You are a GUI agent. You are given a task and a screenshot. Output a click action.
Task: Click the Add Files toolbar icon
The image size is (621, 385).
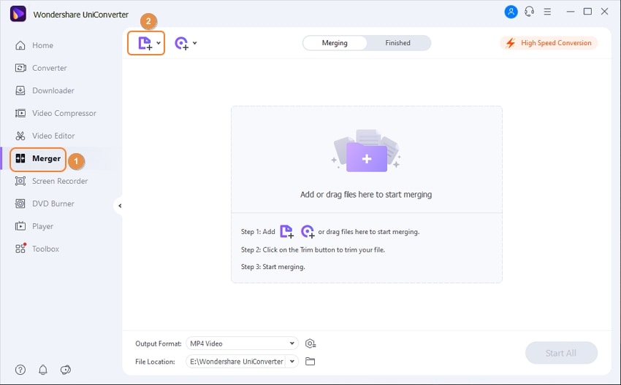click(x=145, y=43)
